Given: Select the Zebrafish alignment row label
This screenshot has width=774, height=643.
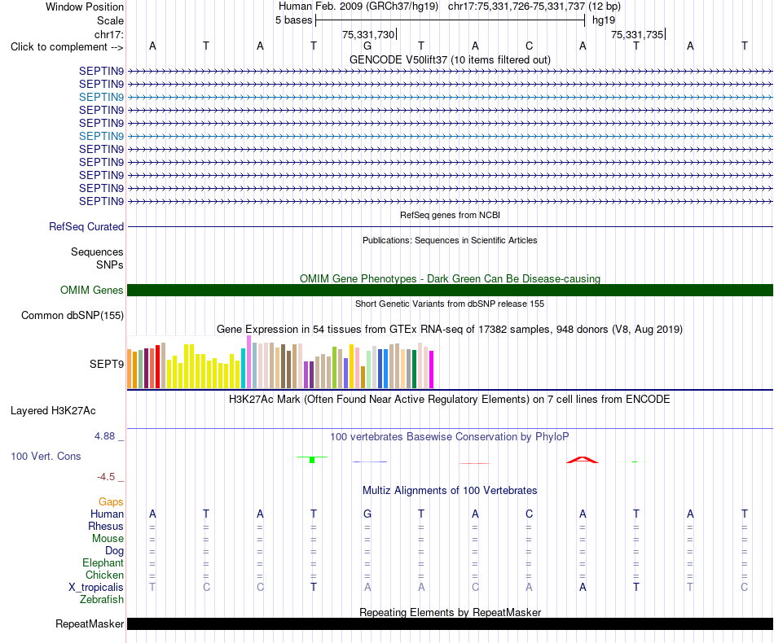Looking at the screenshot, I should (102, 600).
